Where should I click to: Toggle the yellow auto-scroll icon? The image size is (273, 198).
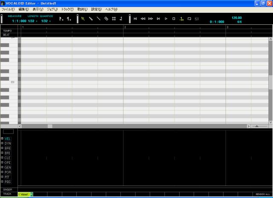(181, 19)
